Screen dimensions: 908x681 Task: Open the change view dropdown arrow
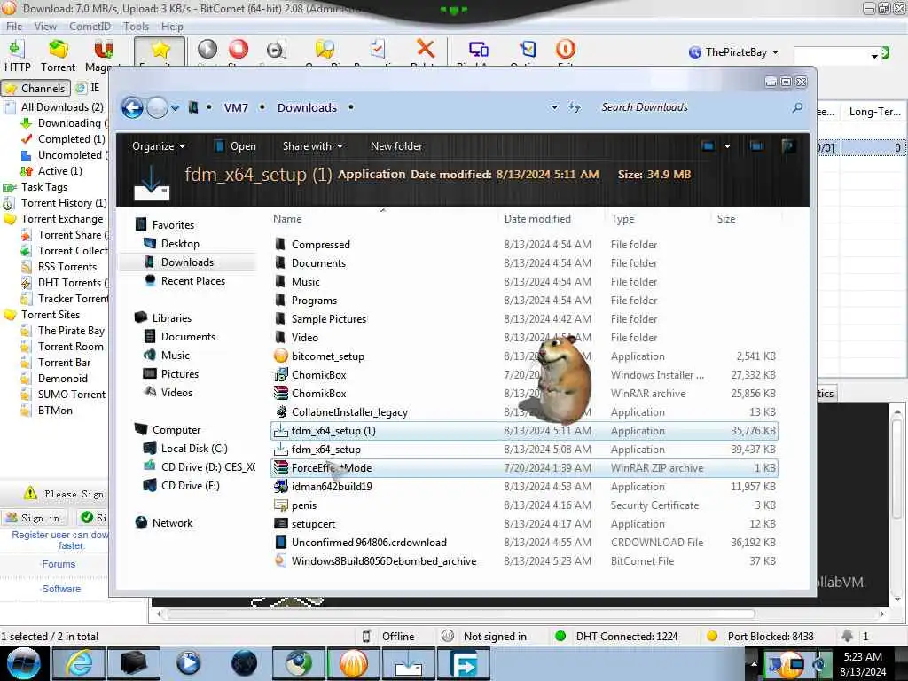click(727, 146)
